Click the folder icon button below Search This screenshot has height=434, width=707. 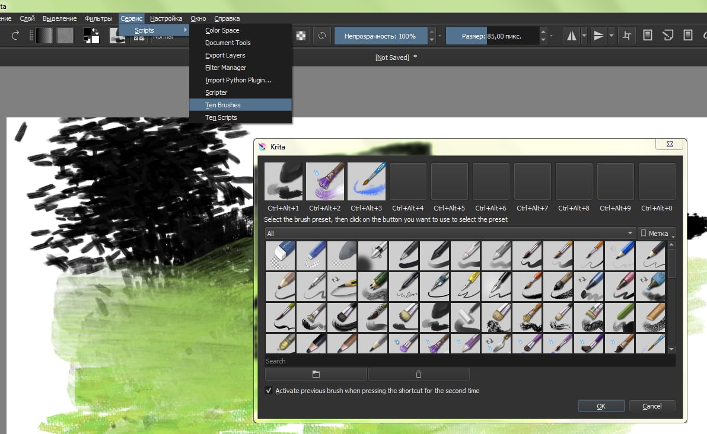[316, 374]
